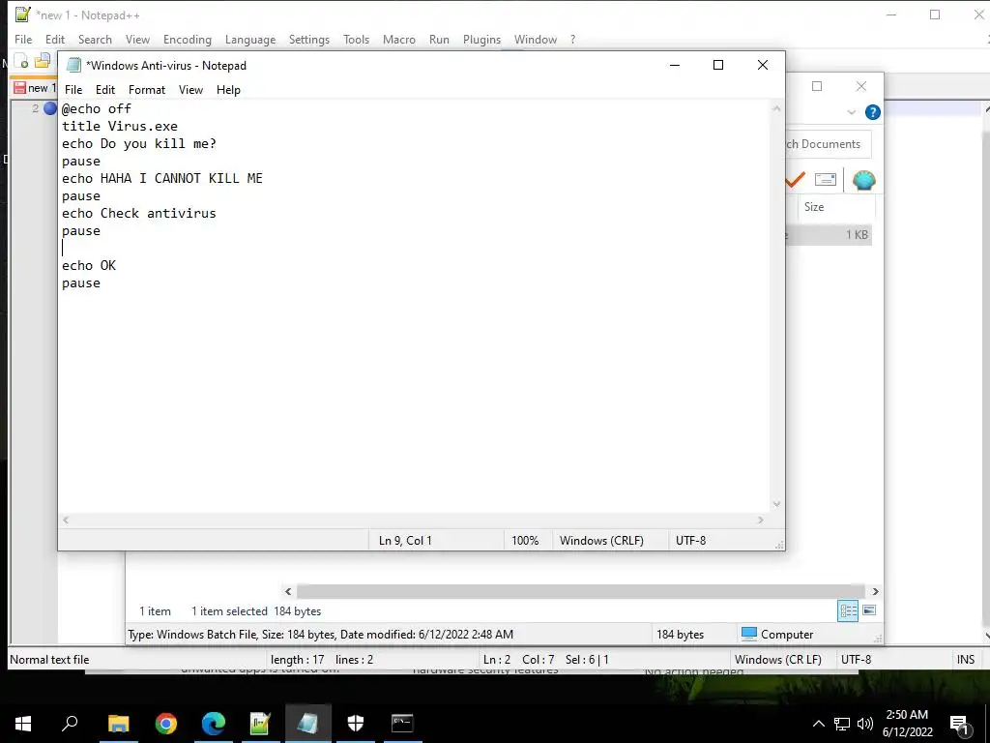Screen dimensions: 990x743
Task: Click the 'Ln 9, Col 1' status entry
Action: pyautogui.click(x=405, y=541)
